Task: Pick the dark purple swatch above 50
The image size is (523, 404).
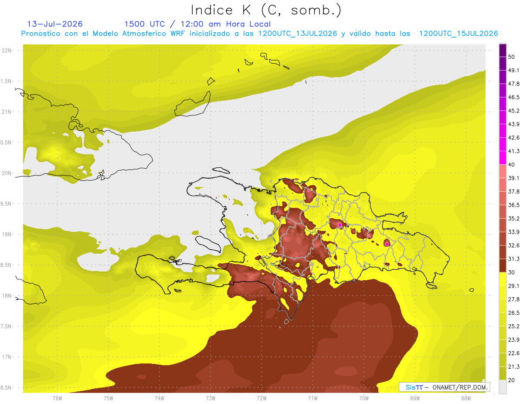Action: point(503,51)
